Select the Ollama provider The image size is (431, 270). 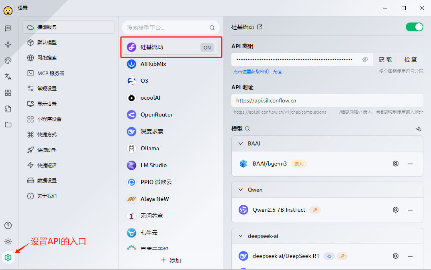[170, 149]
